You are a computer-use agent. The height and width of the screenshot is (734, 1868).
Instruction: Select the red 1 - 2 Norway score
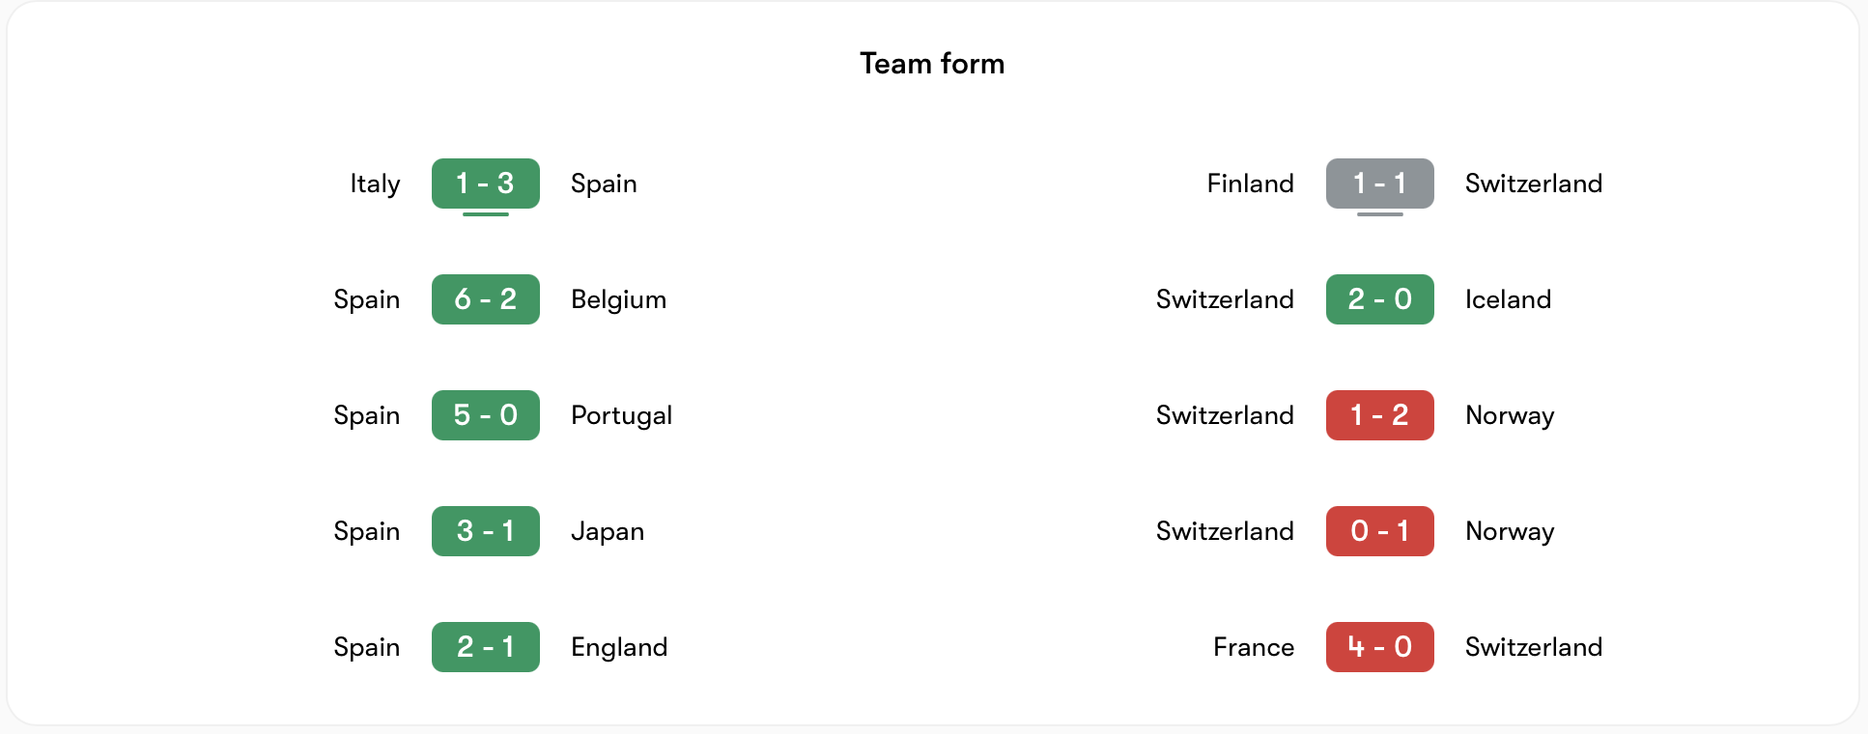pos(1380,415)
